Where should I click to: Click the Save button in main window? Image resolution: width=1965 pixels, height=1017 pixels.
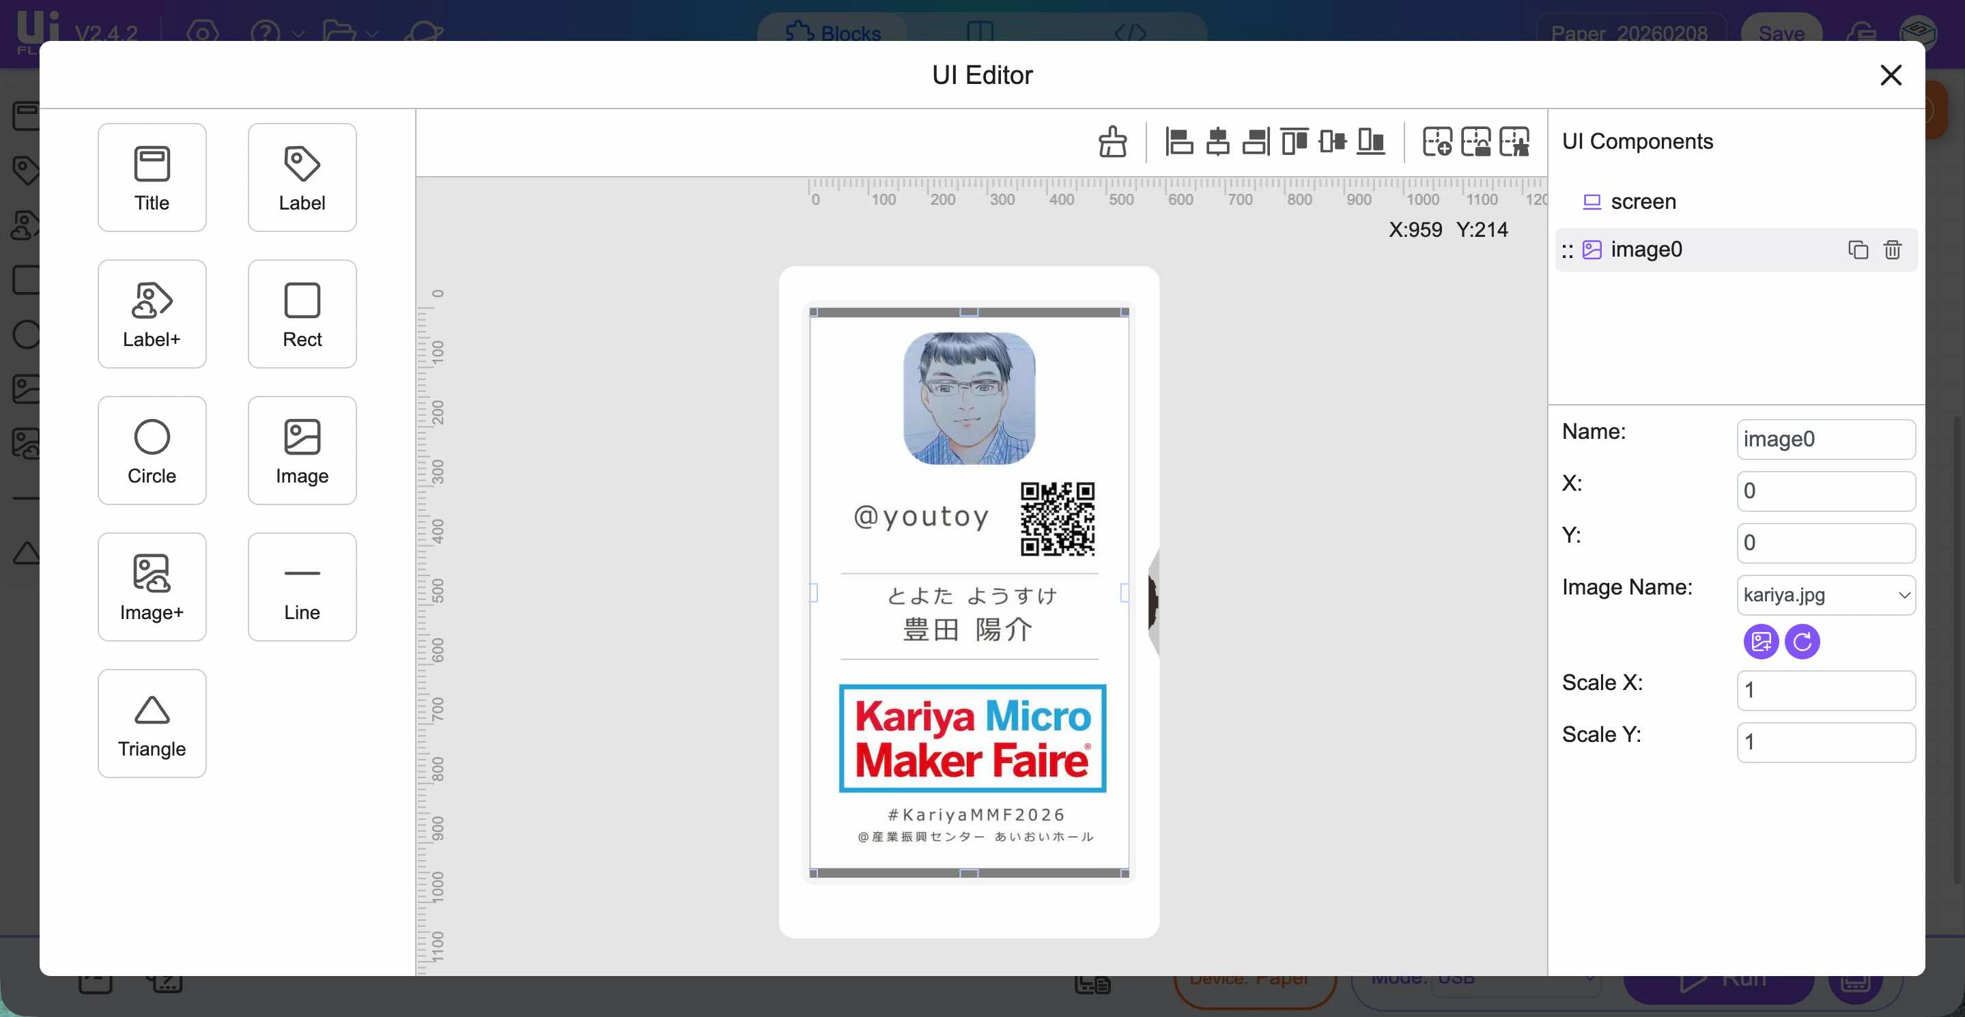(1781, 33)
